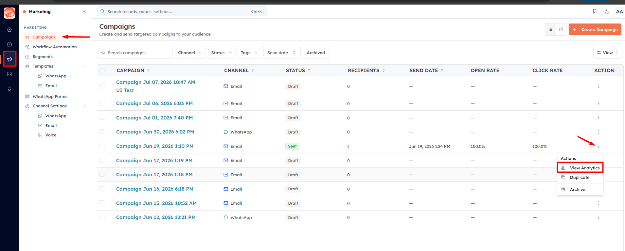Open the inbox icon in left rail
Viewport: 625px width, 251px height.
[9, 74]
